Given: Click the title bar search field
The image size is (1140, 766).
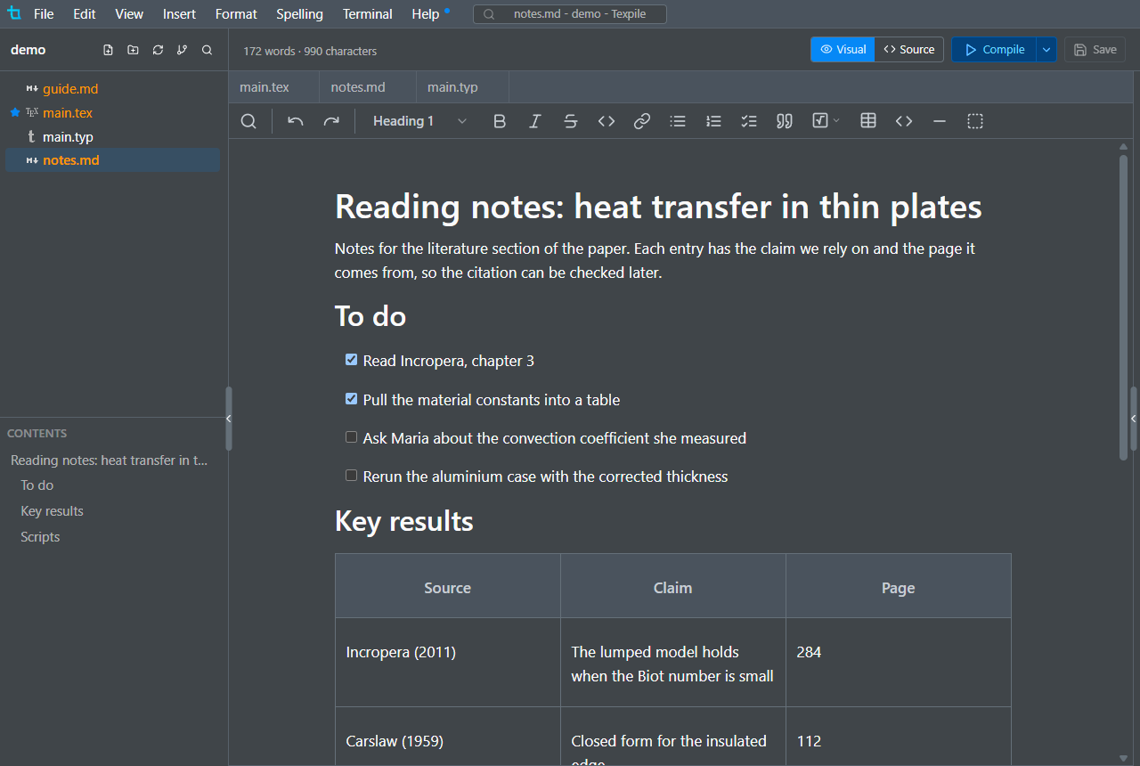Looking at the screenshot, I should point(570,14).
